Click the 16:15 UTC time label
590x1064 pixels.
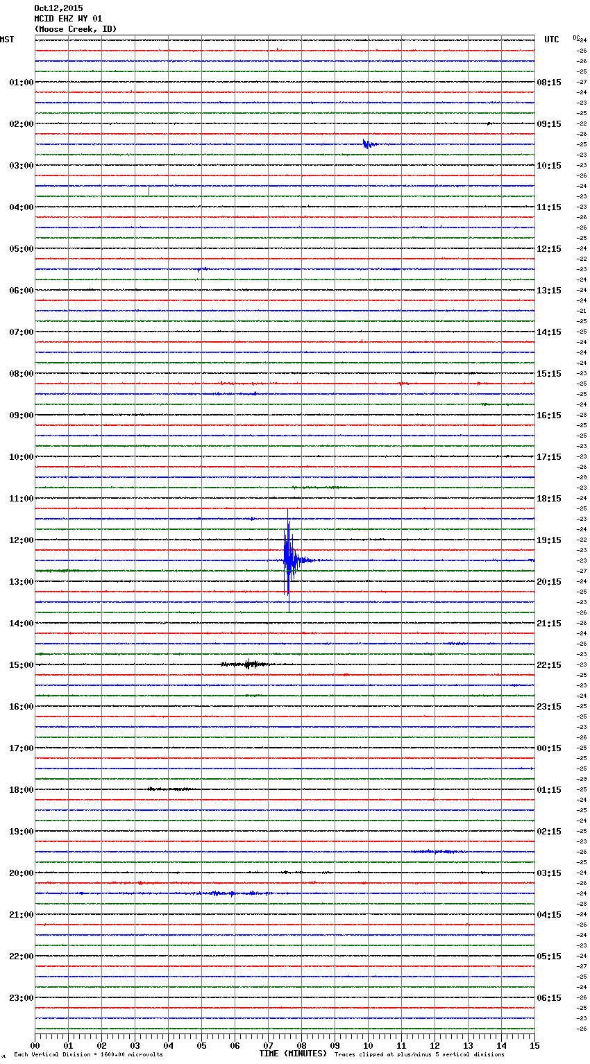pyautogui.click(x=549, y=415)
